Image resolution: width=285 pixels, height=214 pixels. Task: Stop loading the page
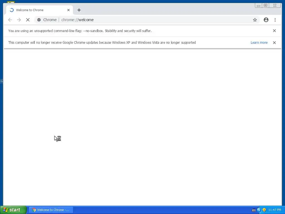point(28,20)
